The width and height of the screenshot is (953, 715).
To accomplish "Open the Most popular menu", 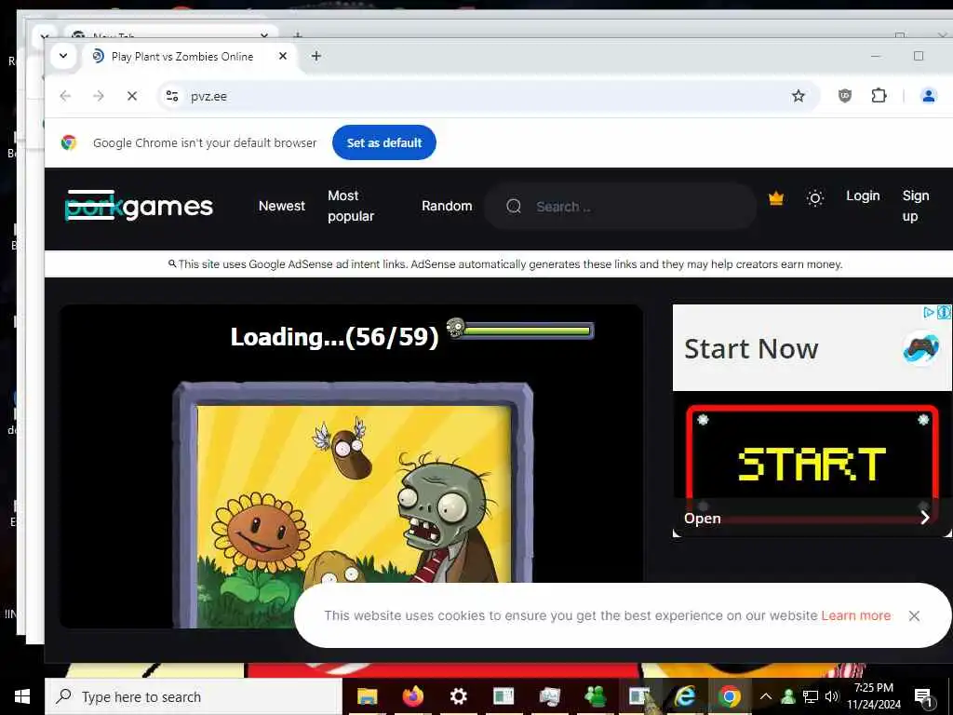I will click(351, 206).
